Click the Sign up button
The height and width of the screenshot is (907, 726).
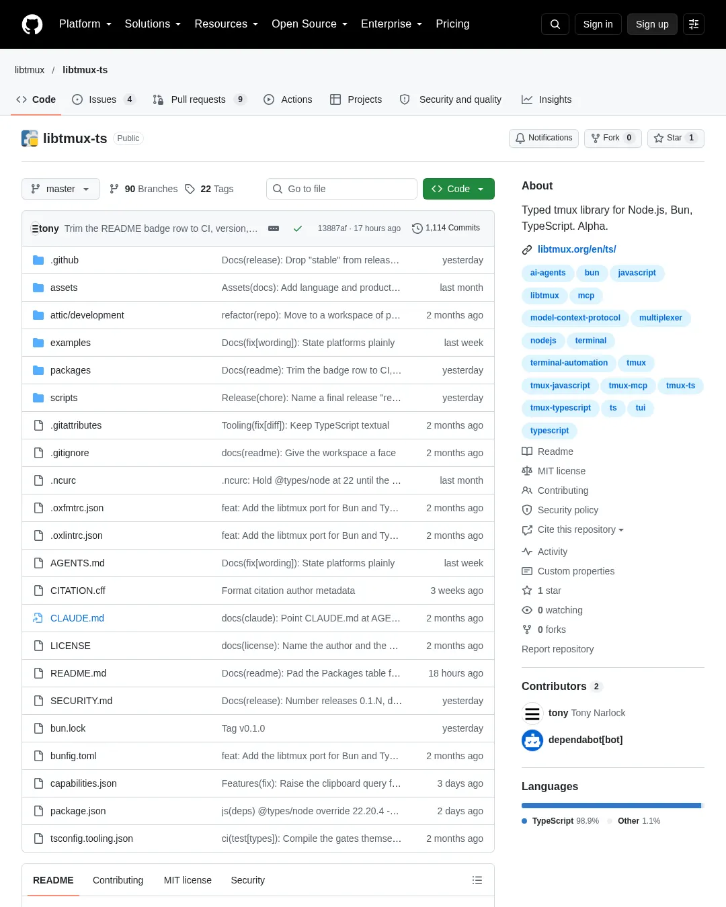652,24
